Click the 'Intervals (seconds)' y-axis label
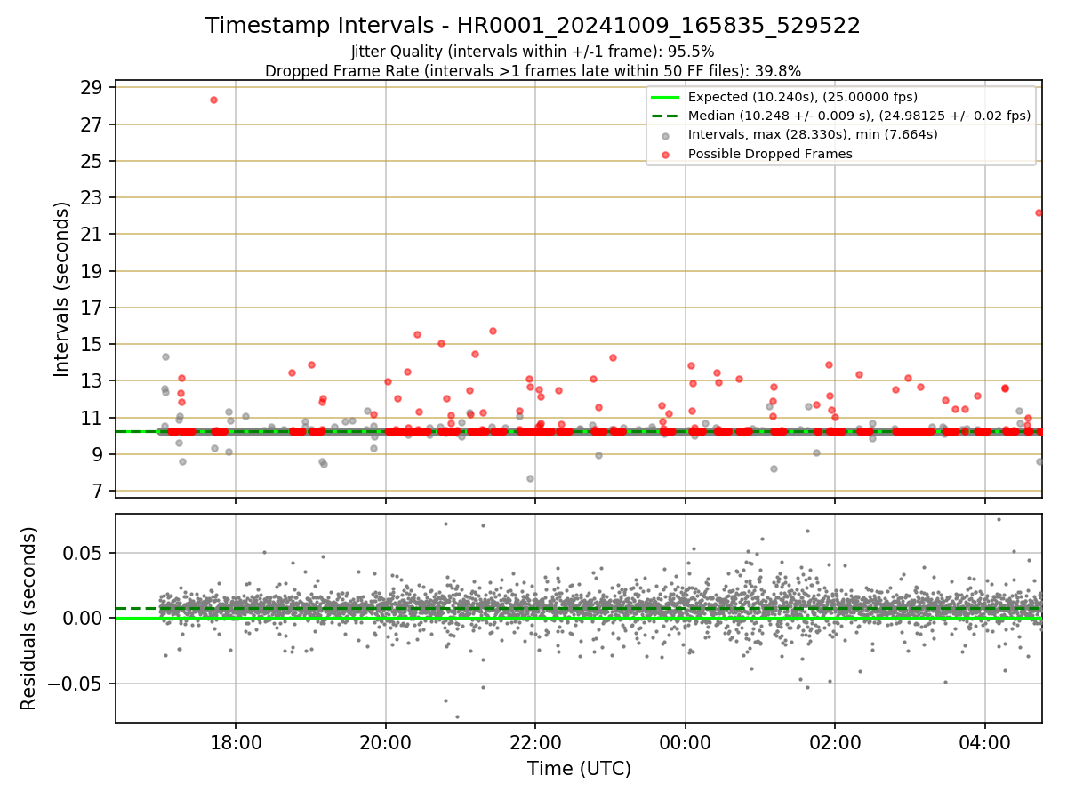Screen dimensions: 1067x800 click(62, 288)
